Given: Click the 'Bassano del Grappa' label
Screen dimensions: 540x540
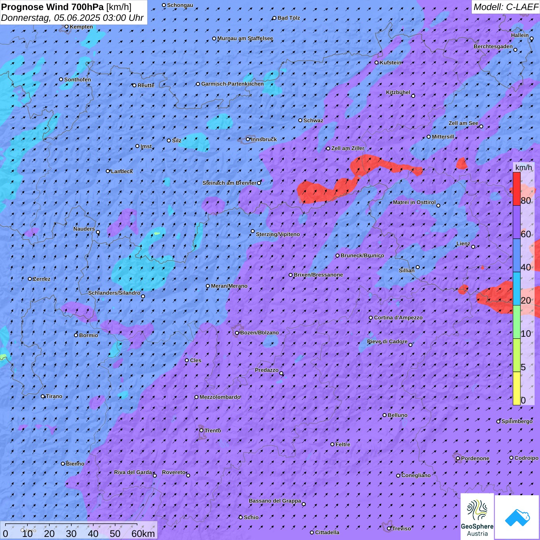Looking at the screenshot, I should tap(275, 501).
